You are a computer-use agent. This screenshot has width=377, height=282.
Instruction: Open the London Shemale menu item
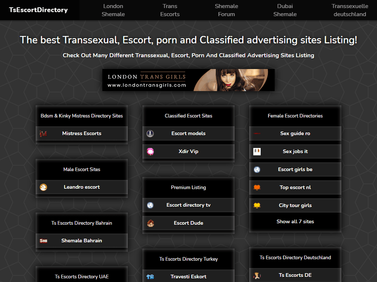click(x=113, y=10)
